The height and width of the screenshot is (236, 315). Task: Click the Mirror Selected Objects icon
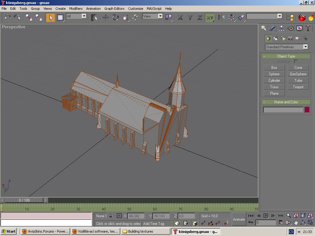point(221,18)
